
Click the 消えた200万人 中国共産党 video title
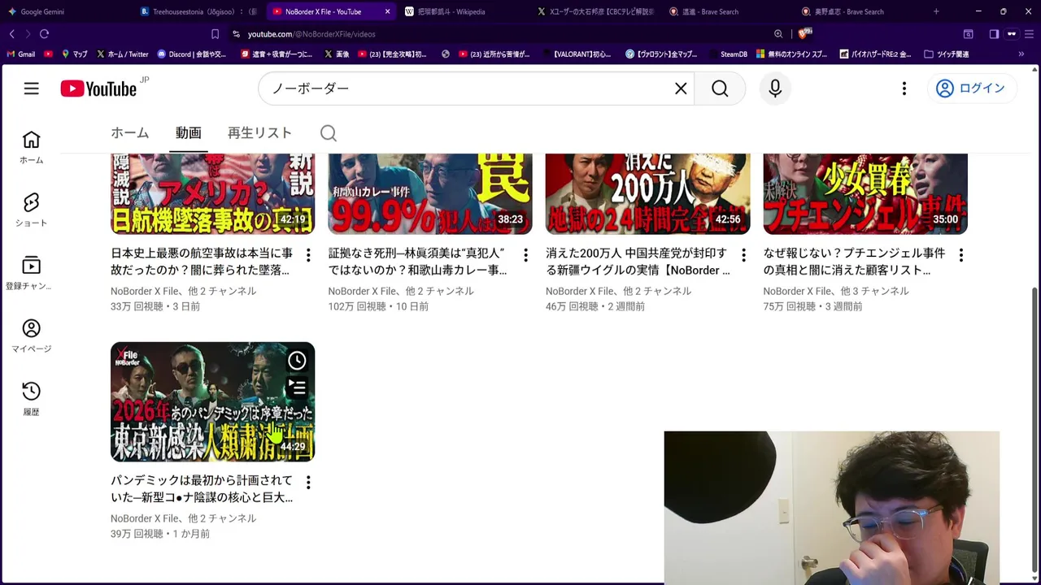point(638,262)
